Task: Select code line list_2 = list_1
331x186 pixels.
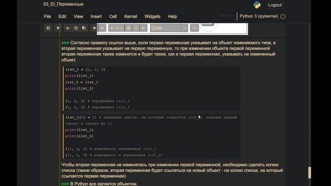Action: [x=82, y=82]
